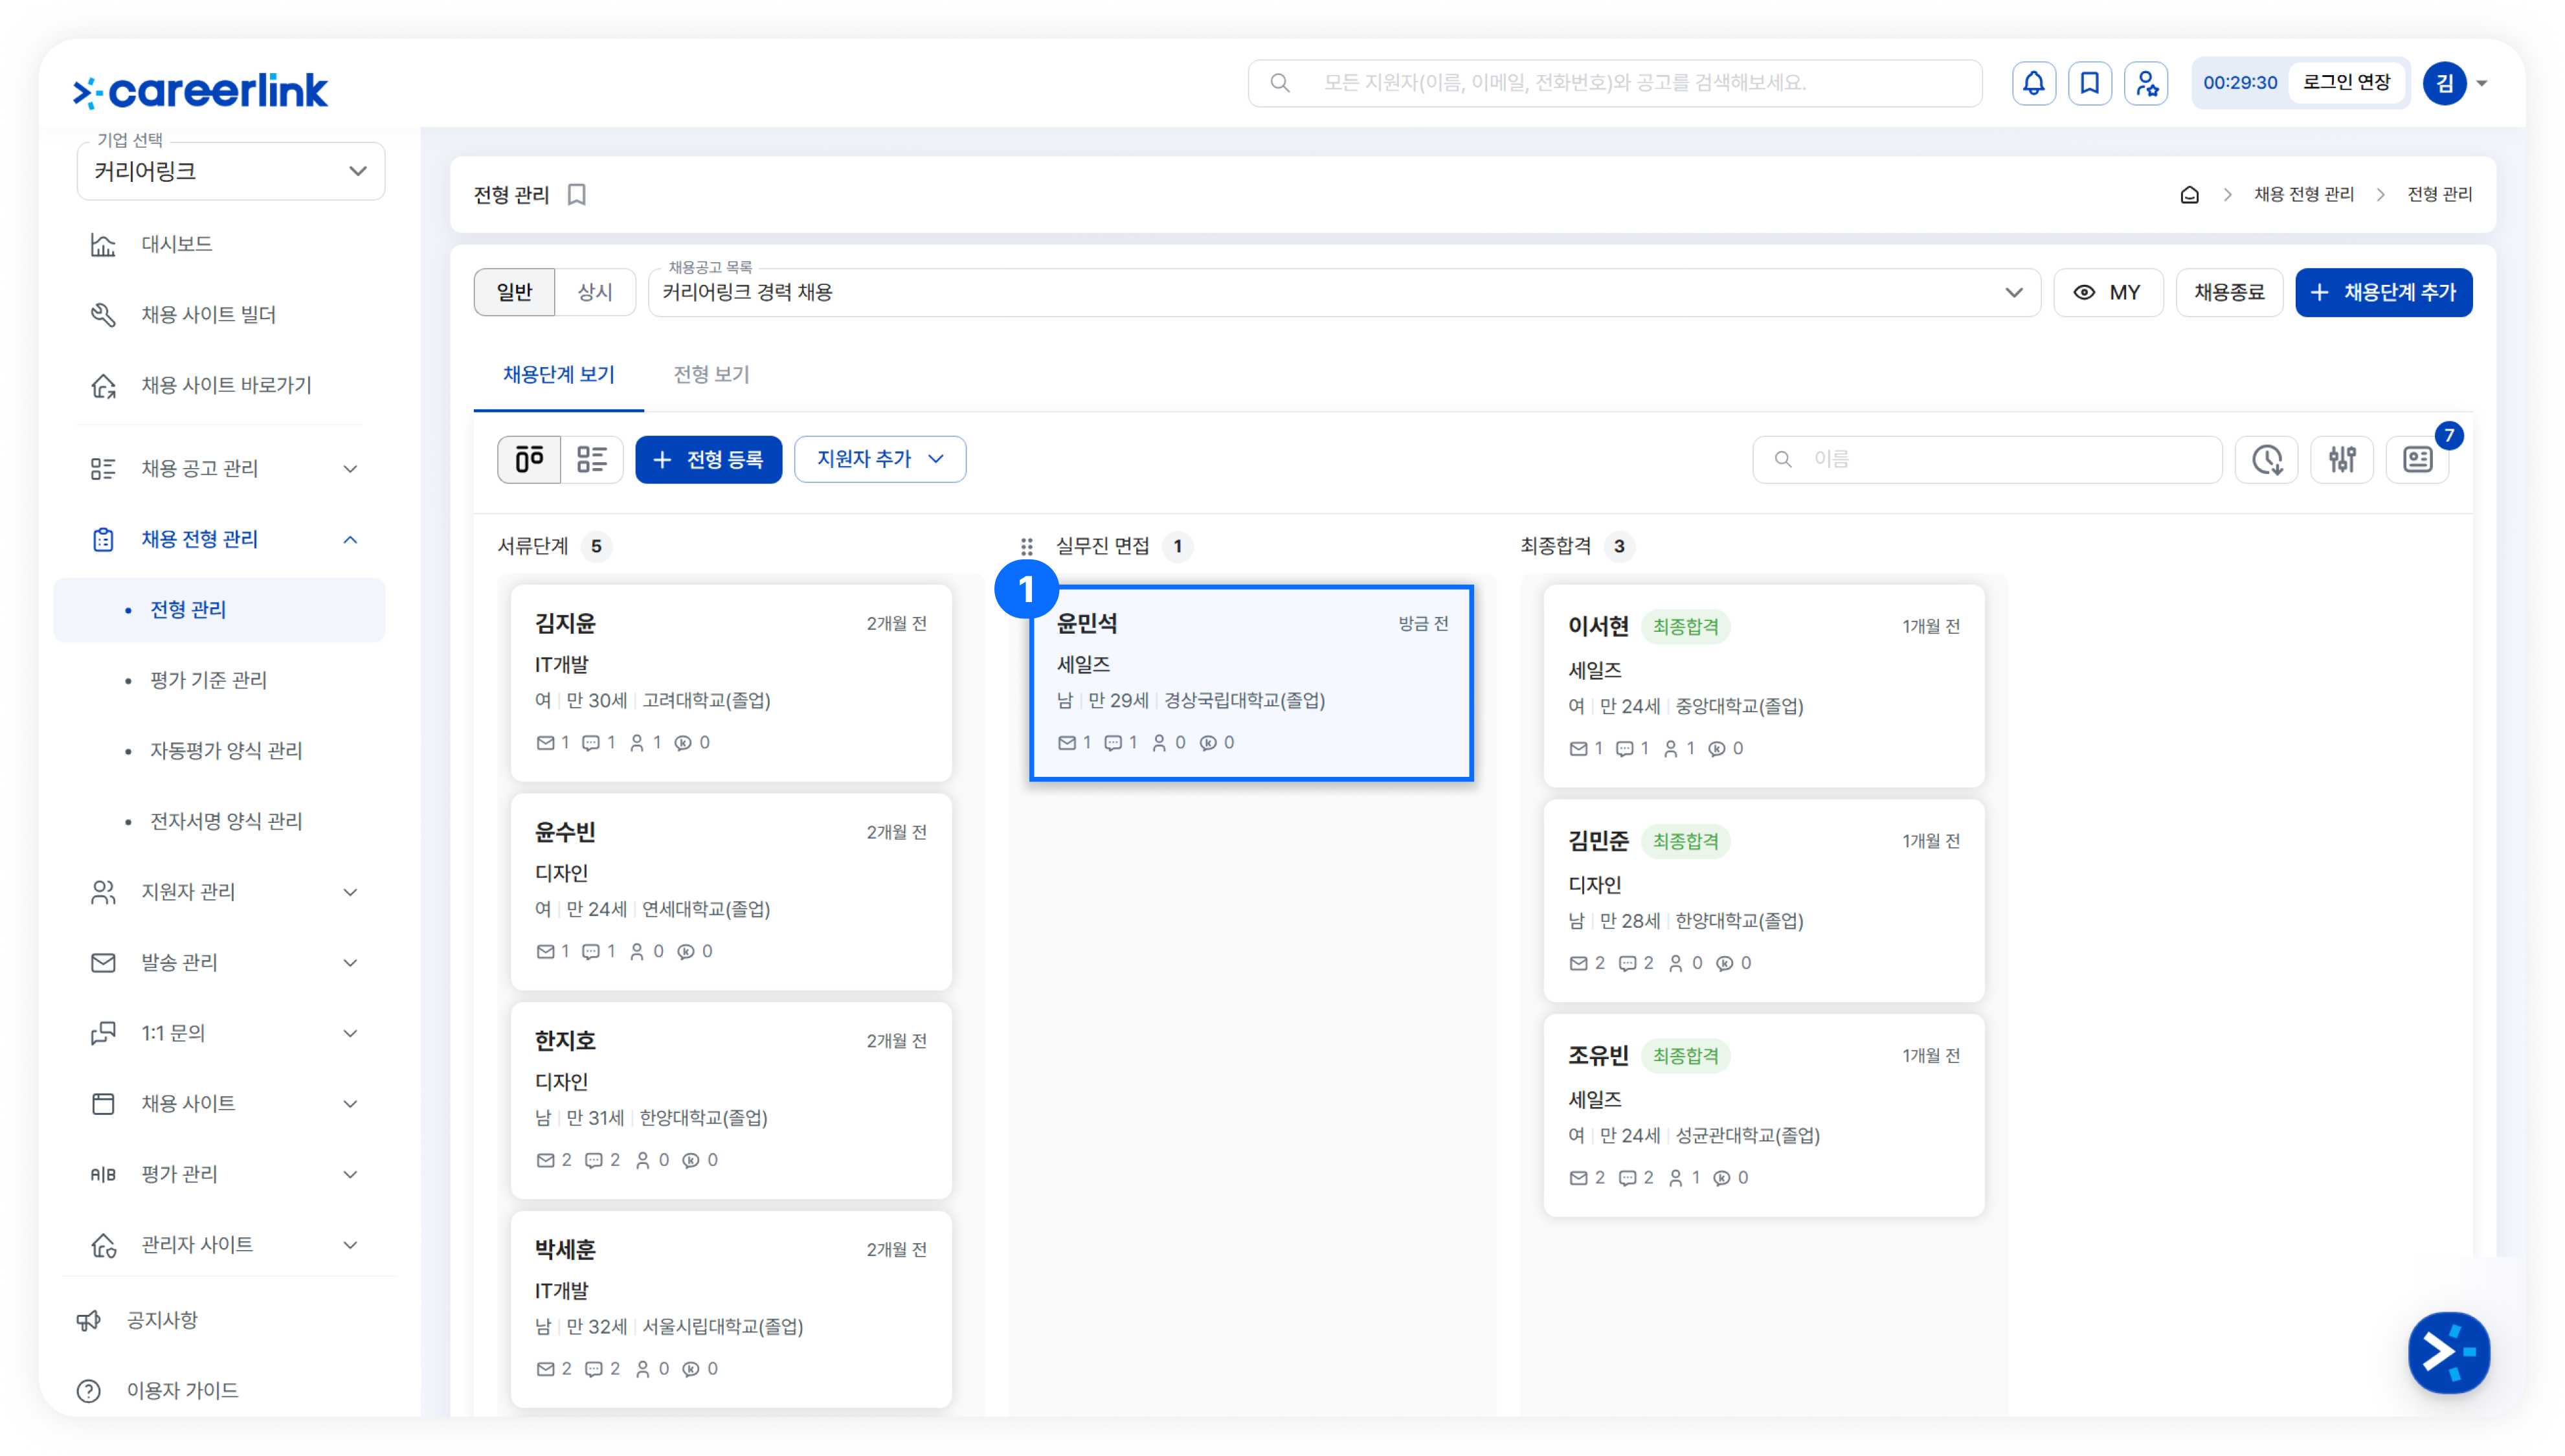Open 이용자 가이드 in the sidebar
The width and height of the screenshot is (2565, 1456).
(x=182, y=1390)
